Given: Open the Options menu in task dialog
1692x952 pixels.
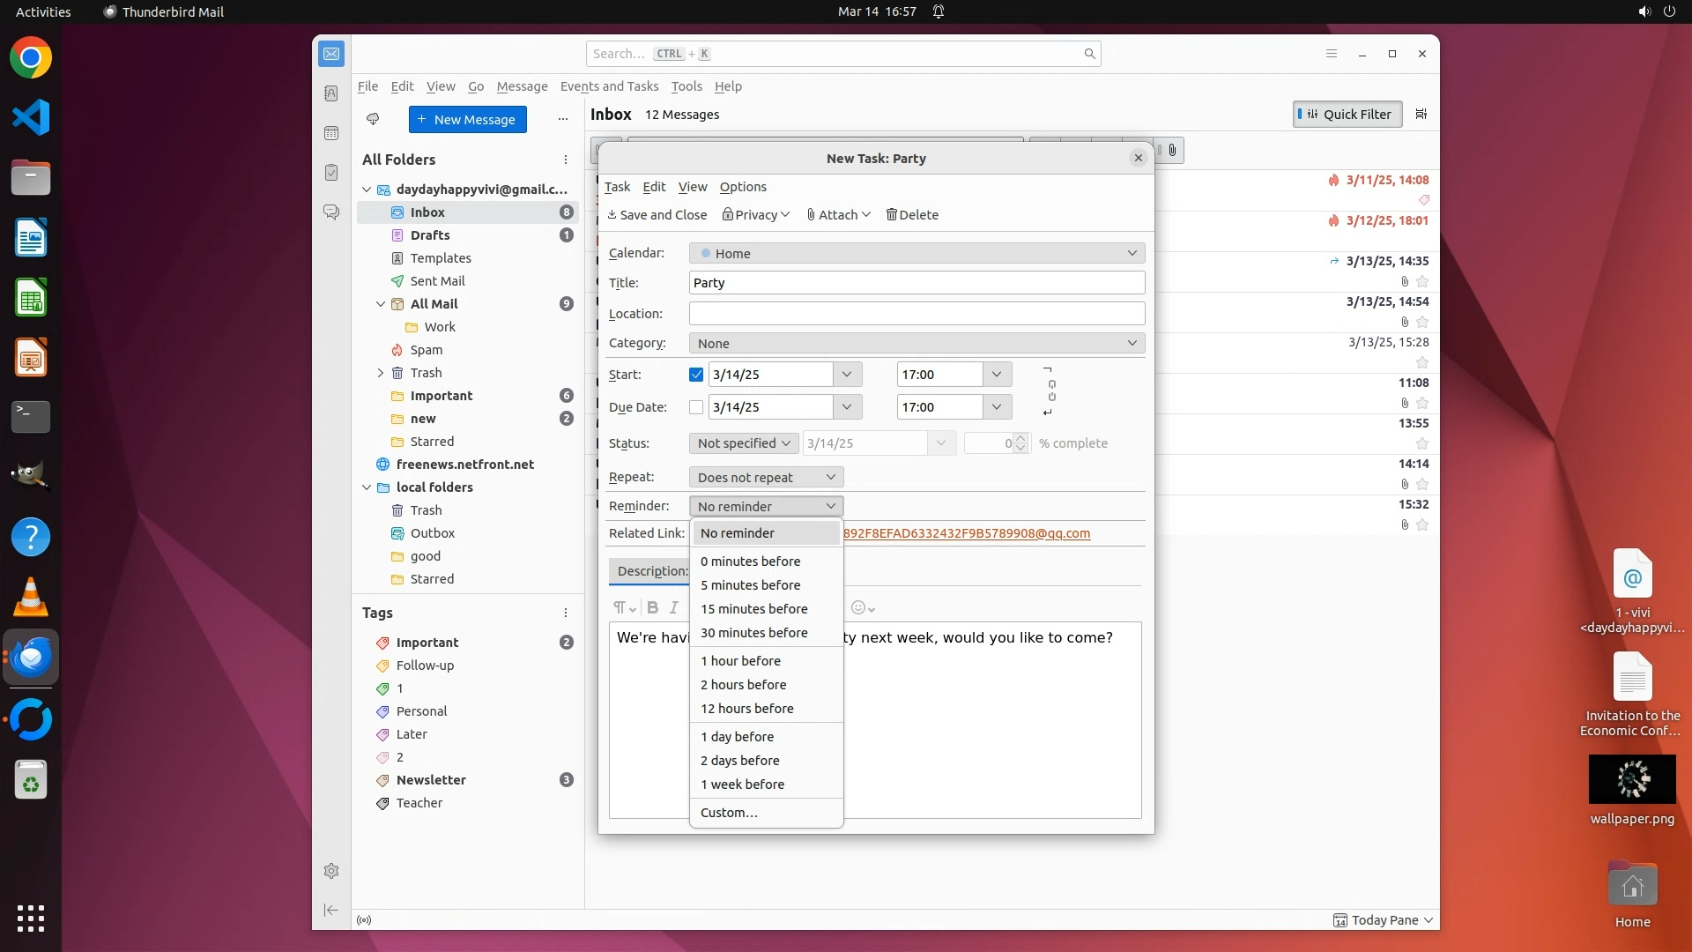Looking at the screenshot, I should [742, 187].
